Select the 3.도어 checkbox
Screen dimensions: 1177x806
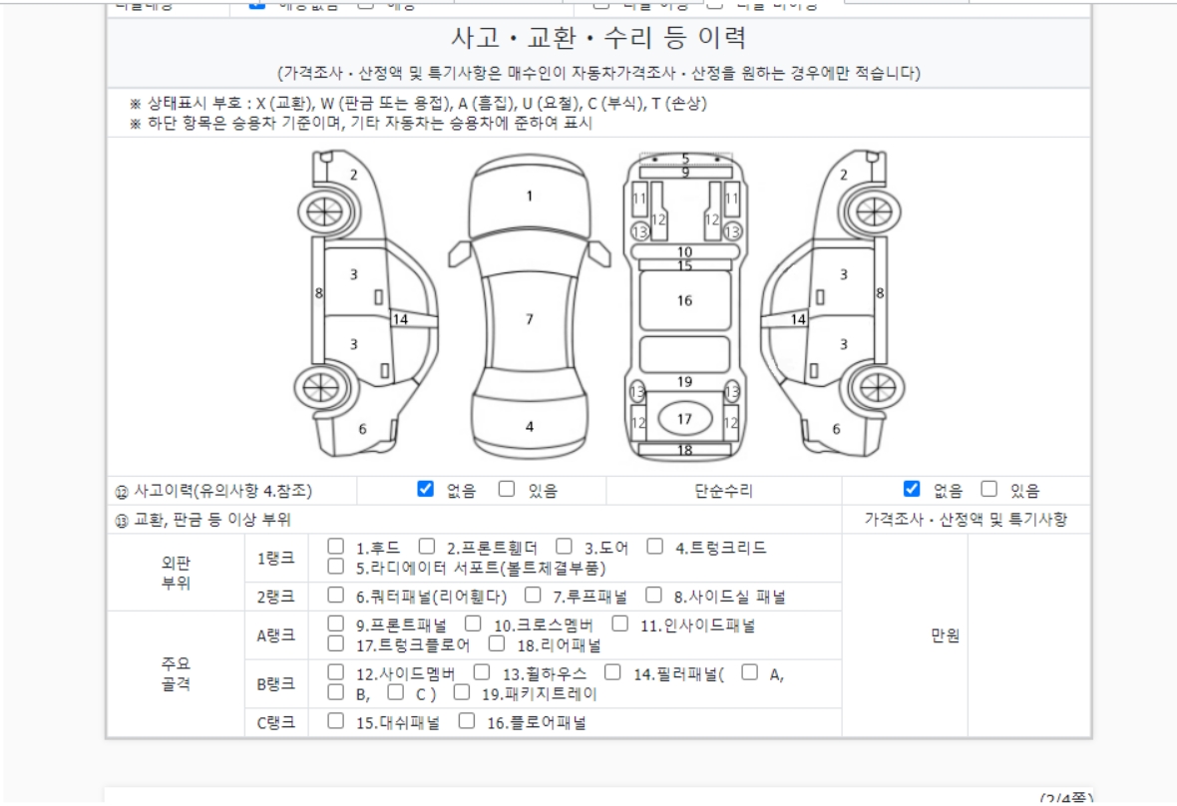tap(565, 547)
